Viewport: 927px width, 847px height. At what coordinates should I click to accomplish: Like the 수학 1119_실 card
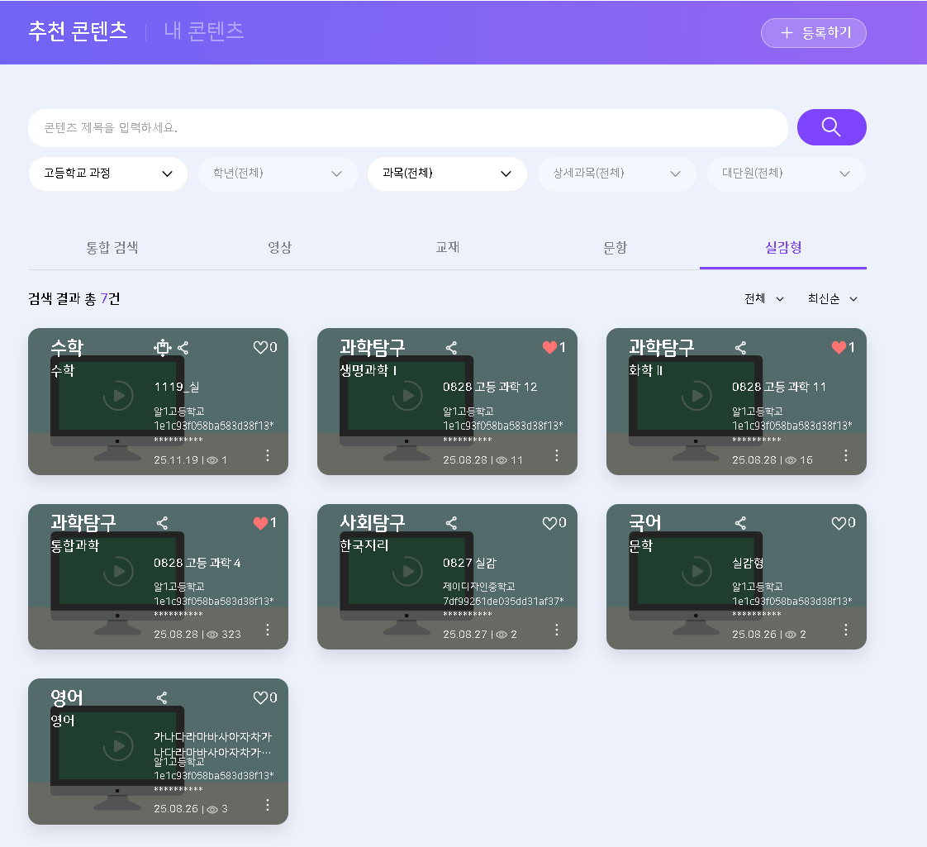coord(260,348)
